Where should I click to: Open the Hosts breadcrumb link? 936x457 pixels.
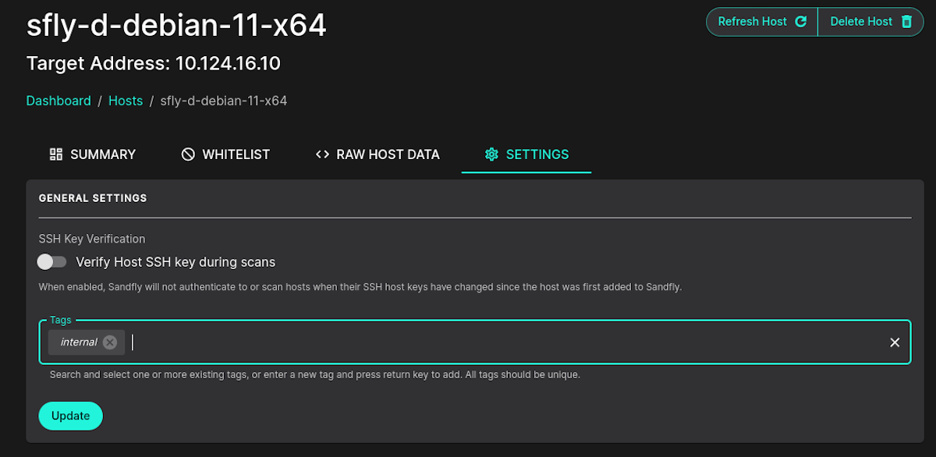[126, 101]
